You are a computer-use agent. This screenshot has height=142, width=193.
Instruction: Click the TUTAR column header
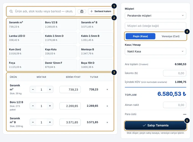[94, 77]
